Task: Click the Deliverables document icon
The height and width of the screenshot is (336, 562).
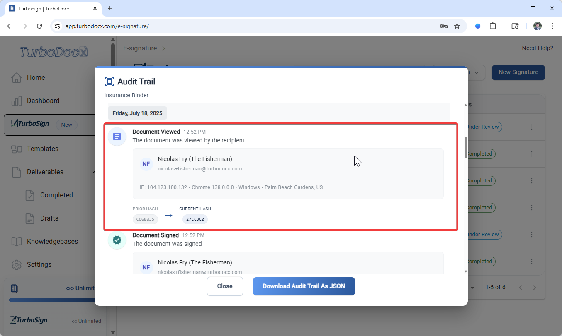Action: pos(16,172)
